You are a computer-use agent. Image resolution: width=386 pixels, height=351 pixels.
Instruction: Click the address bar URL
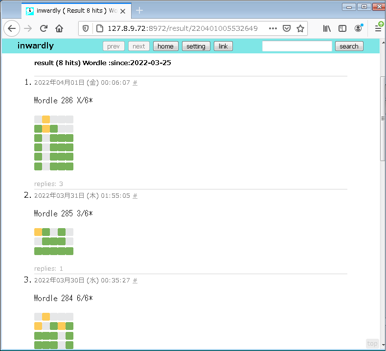tap(182, 28)
